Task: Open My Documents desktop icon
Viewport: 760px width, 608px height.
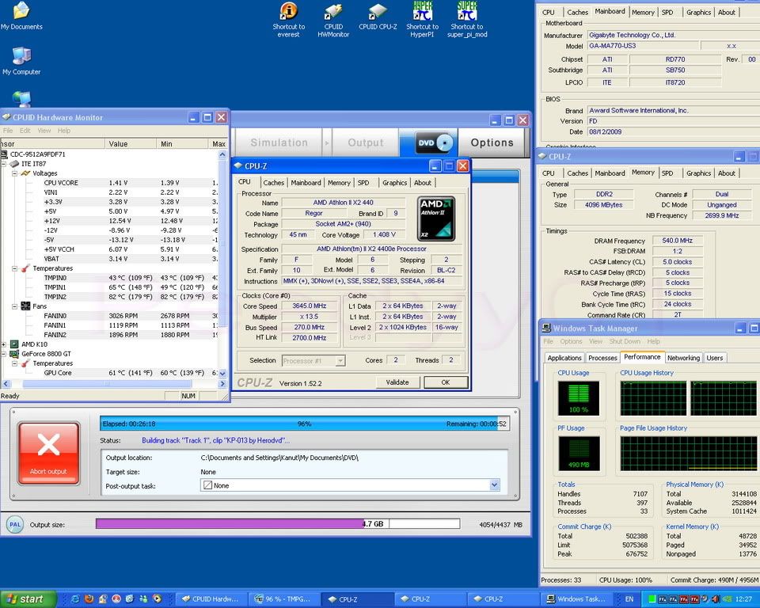Action: [21, 16]
